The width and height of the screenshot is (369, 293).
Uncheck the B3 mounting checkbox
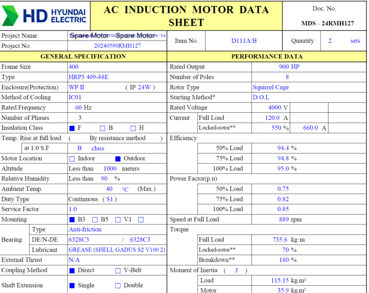coord(71,220)
